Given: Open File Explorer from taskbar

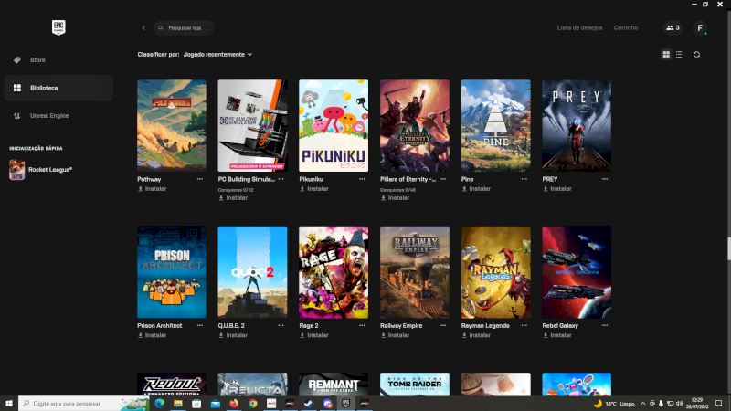Looking at the screenshot, I should [x=178, y=404].
